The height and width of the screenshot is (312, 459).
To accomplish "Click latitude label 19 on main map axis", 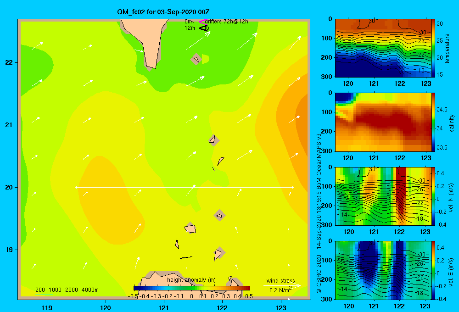I will (x=9, y=250).
